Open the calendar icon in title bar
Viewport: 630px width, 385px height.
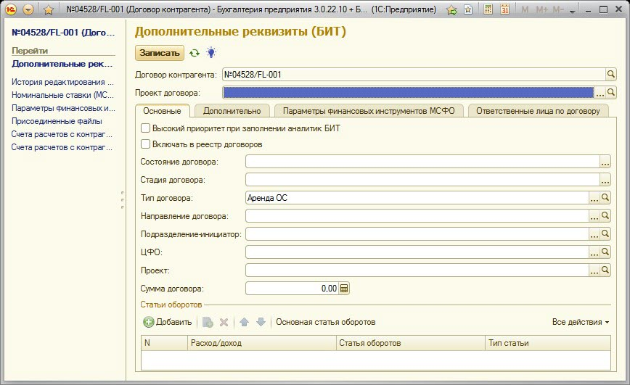click(504, 10)
